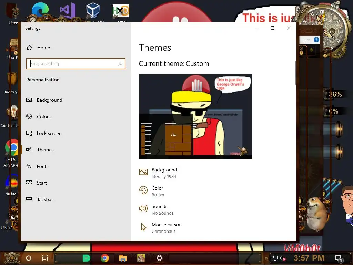The width and height of the screenshot is (353, 265).
Task: Open the notification center icon
Action: click(339, 258)
